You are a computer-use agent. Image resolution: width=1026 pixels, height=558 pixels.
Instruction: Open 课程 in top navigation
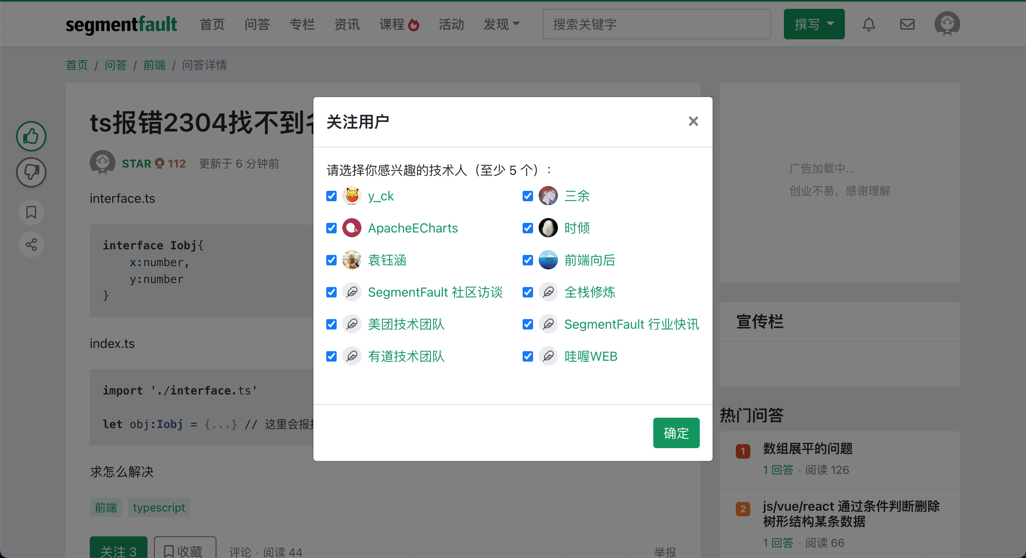(392, 24)
